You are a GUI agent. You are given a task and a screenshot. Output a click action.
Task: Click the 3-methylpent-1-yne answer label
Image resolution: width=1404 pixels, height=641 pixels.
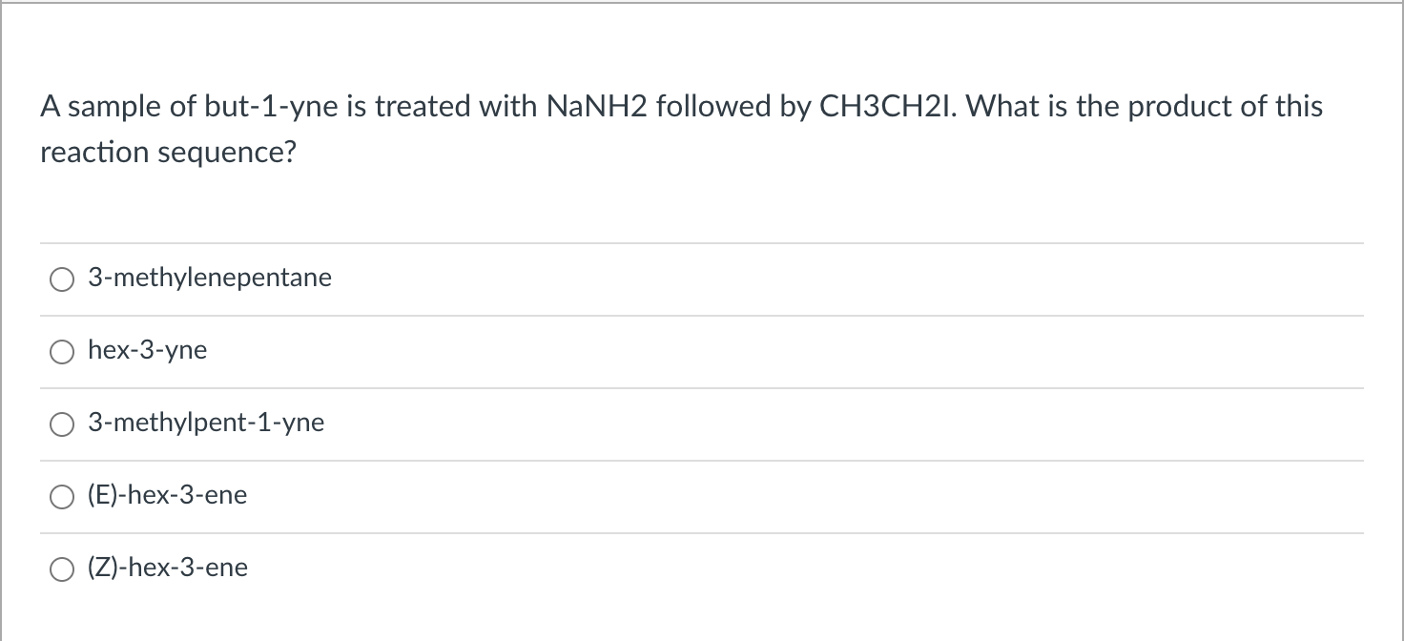205,424
